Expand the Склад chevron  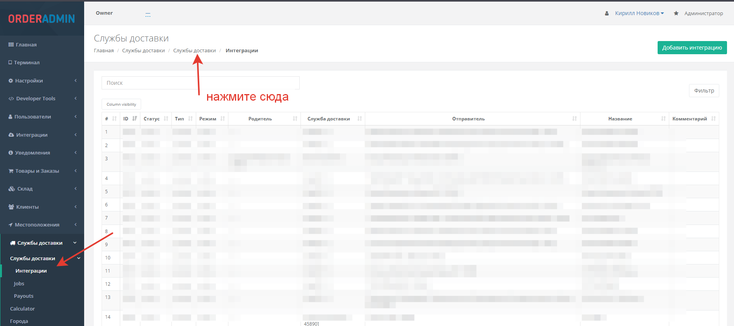tap(76, 189)
